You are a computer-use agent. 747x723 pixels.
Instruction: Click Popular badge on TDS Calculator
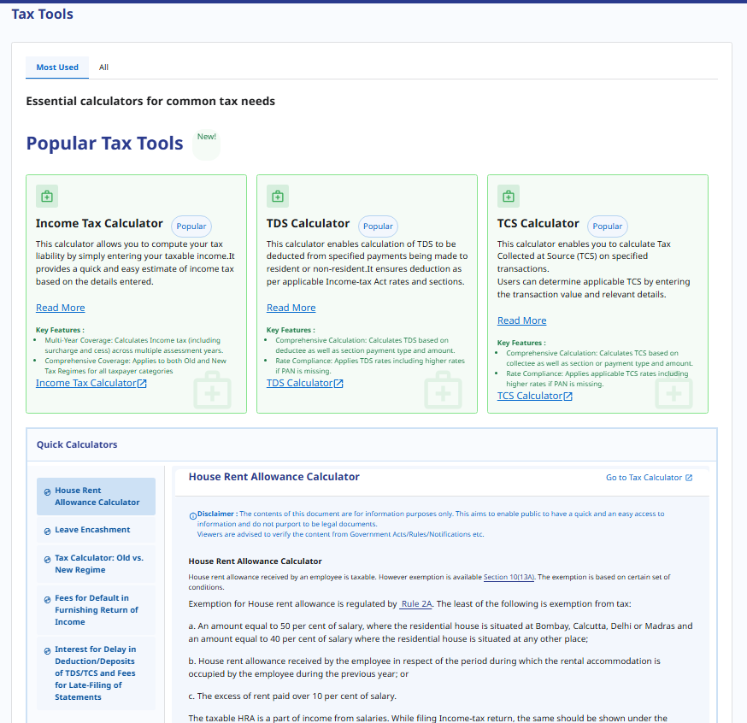(378, 226)
